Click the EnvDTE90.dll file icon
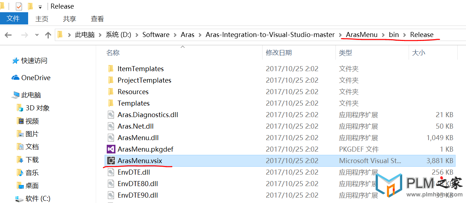The image size is (466, 203). click(111, 195)
